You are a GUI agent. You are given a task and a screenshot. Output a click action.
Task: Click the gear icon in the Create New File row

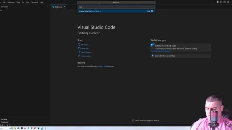click(x=152, y=11)
